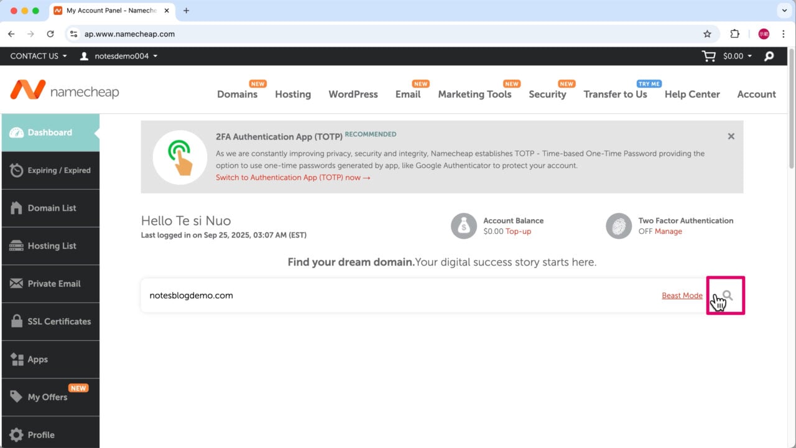Viewport: 796px width, 448px height.
Task: Click the top bar site search icon
Action: click(769, 56)
